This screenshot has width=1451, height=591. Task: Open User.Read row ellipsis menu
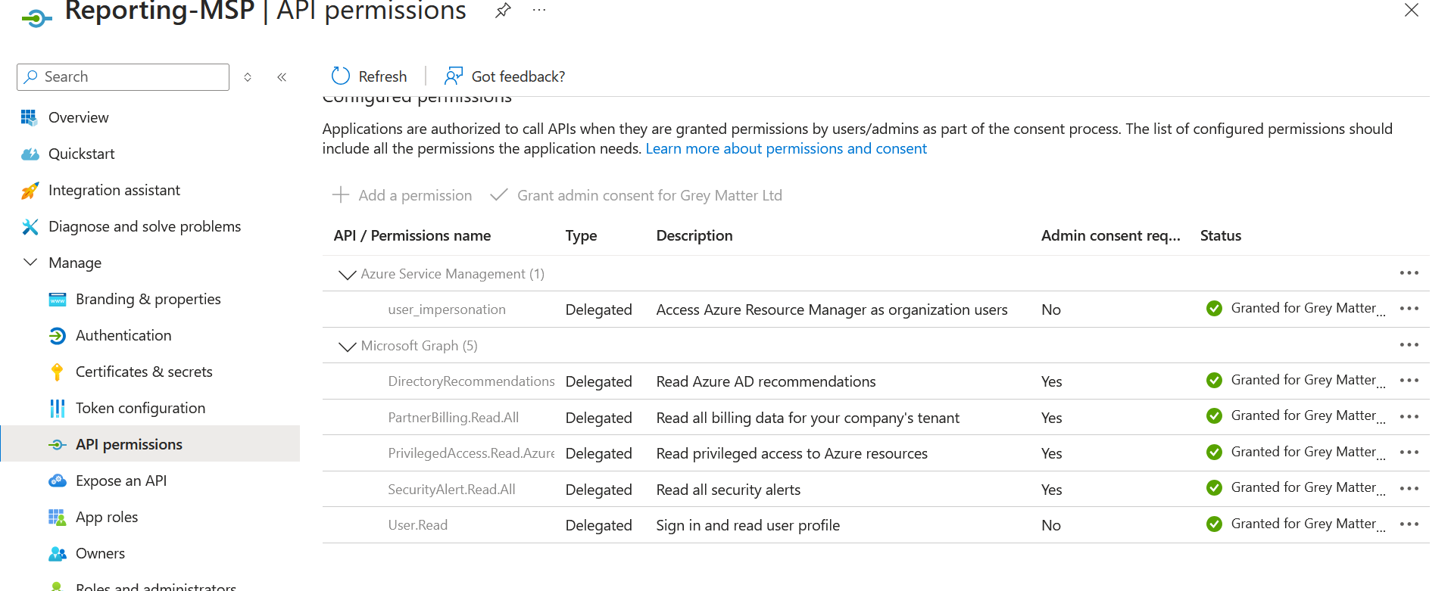pyautogui.click(x=1409, y=524)
